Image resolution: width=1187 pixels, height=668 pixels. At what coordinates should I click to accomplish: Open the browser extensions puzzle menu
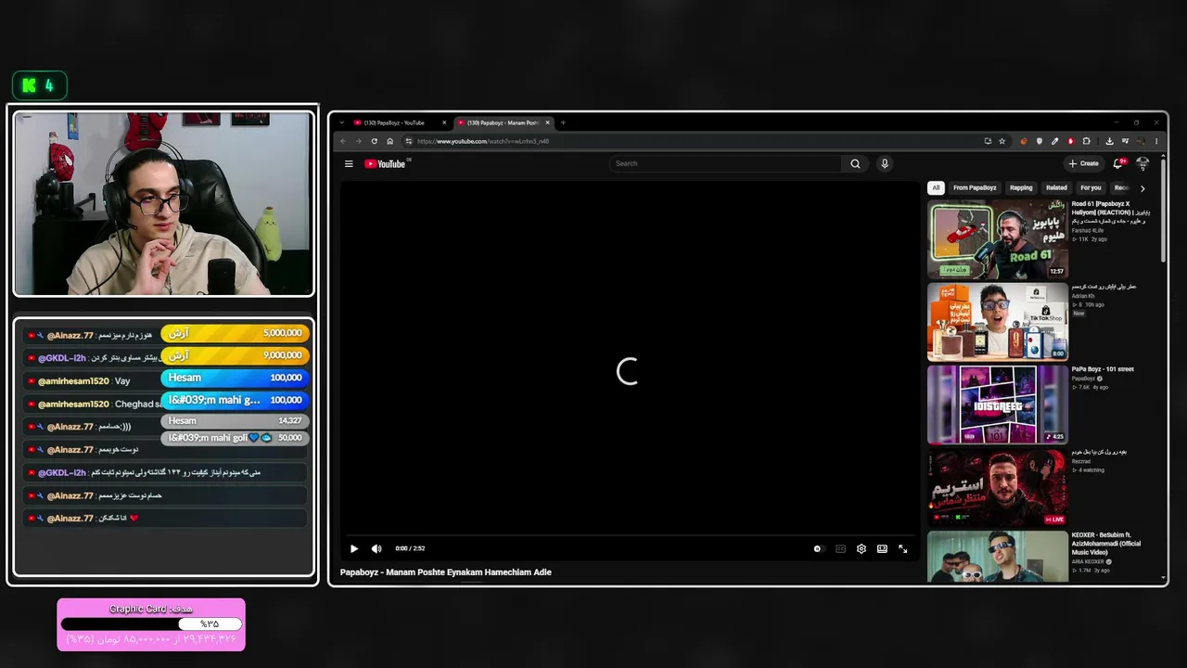[x=1087, y=141]
